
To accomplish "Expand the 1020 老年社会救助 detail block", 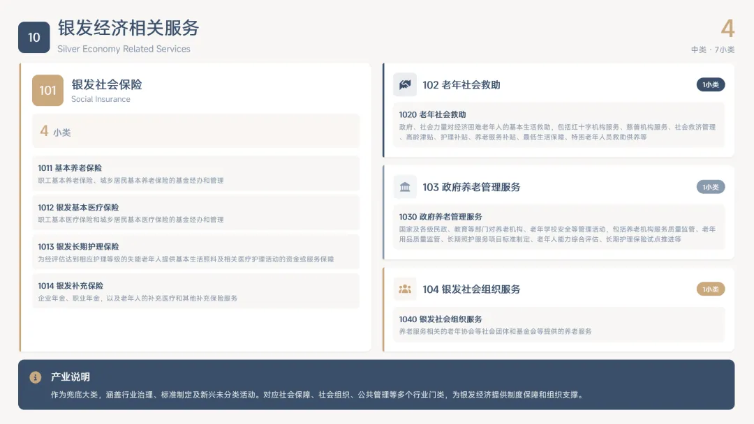I will click(559, 127).
